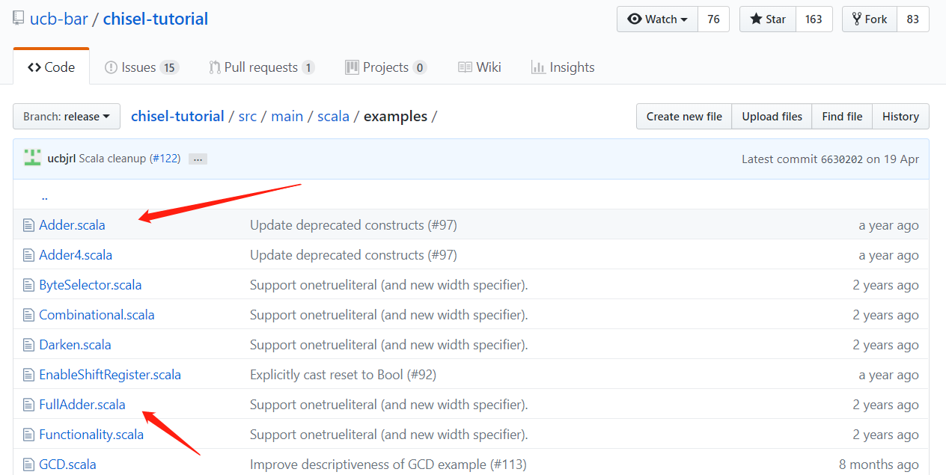The height and width of the screenshot is (475, 946).
Task: Open the #122 pull request link
Action: (x=165, y=159)
